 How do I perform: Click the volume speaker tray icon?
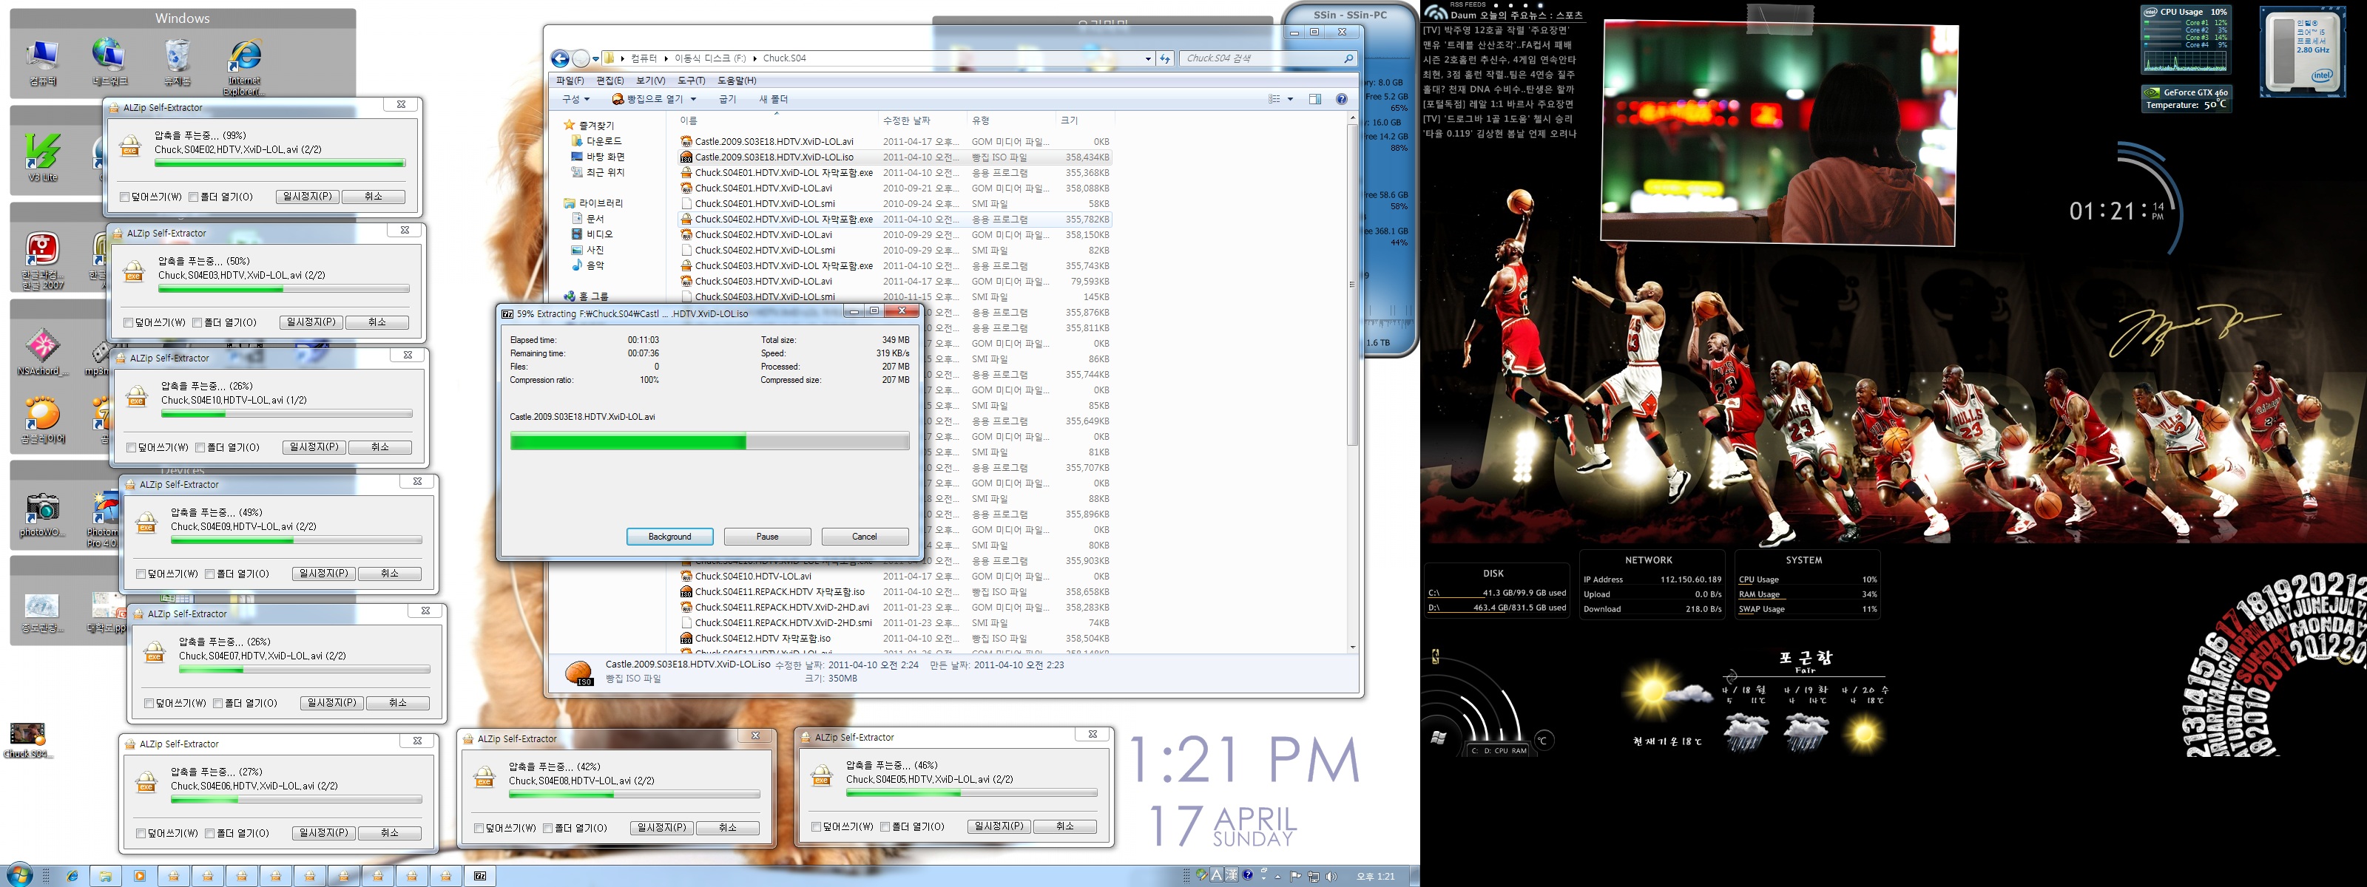pyautogui.click(x=1331, y=876)
